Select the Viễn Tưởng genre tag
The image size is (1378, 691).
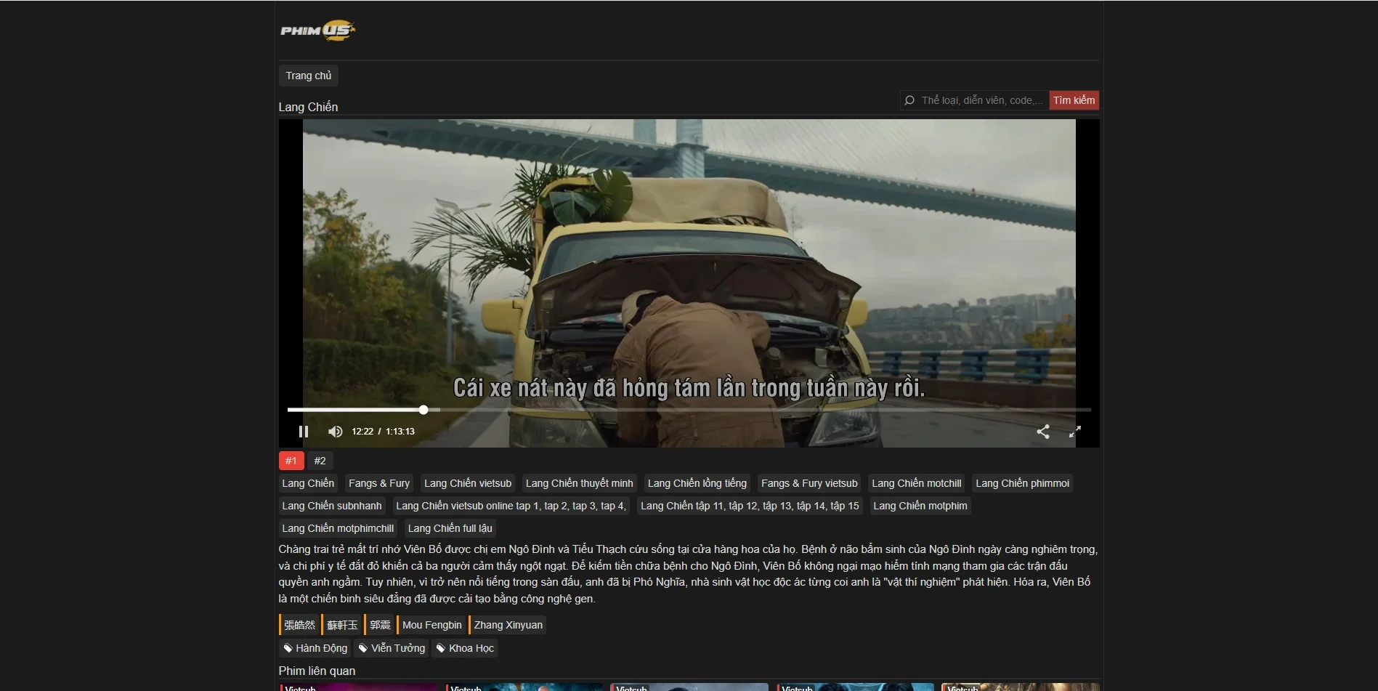coord(391,647)
